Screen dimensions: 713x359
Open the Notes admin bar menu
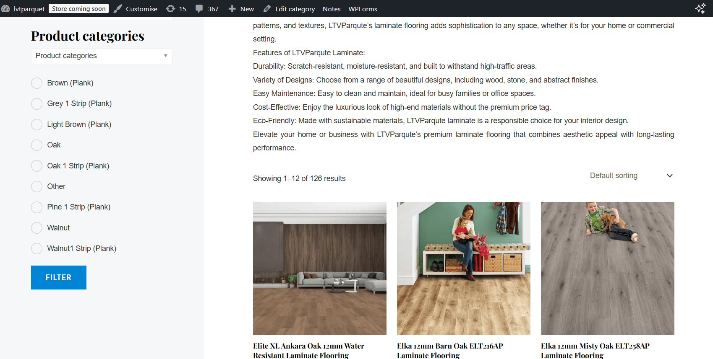[332, 9]
